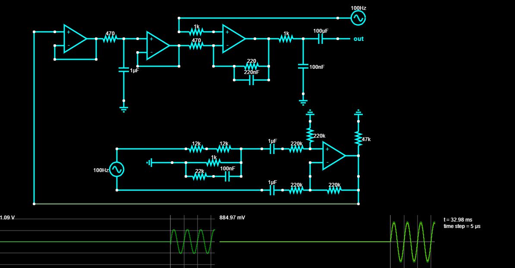515x268 pixels.
Task: Select the op-amp with the 220 feedback resistor
Action: 234,39
